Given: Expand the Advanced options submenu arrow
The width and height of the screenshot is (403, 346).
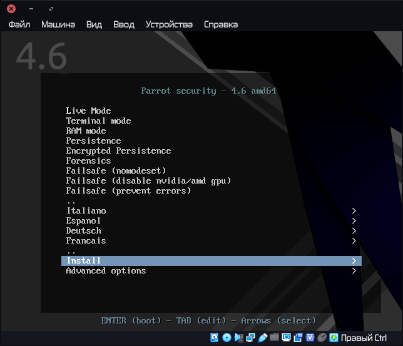Looking at the screenshot, I should (354, 271).
